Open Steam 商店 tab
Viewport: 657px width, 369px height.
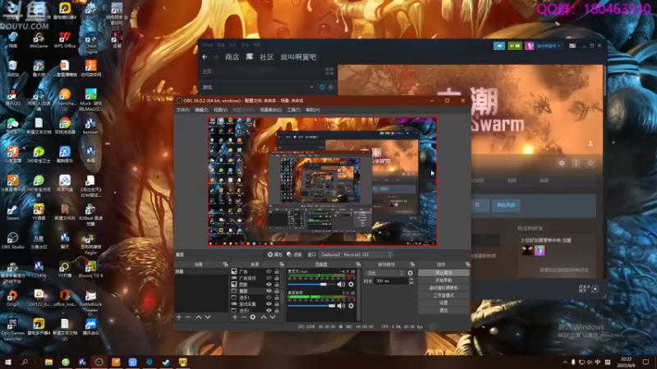tap(232, 57)
